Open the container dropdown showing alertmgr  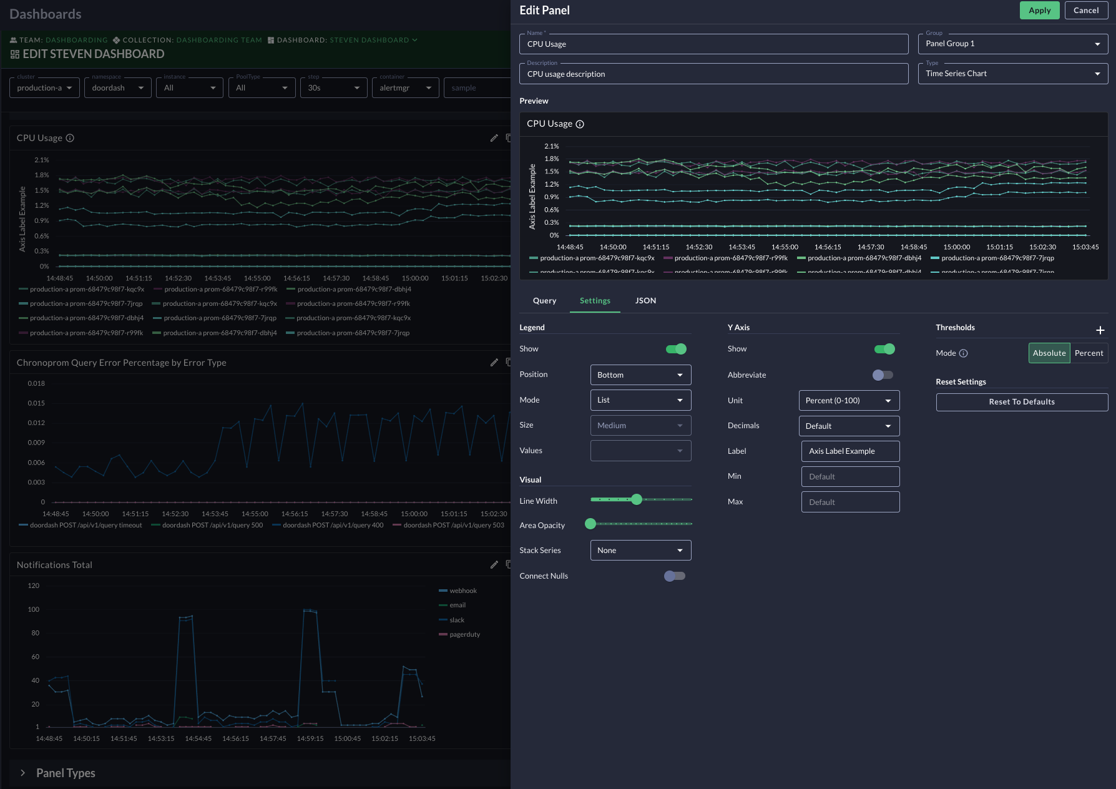click(406, 88)
